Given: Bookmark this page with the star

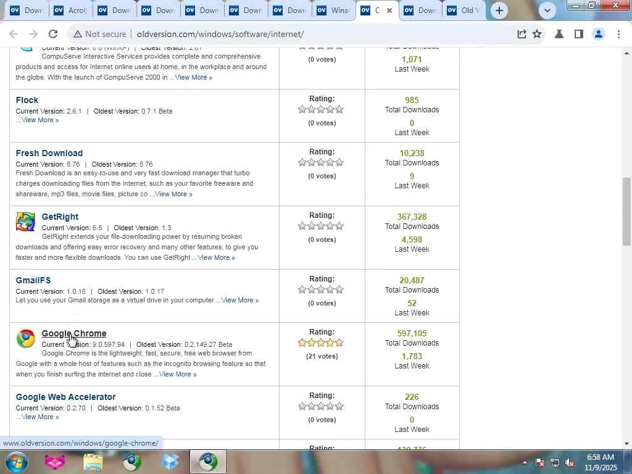Looking at the screenshot, I should click(x=537, y=35).
